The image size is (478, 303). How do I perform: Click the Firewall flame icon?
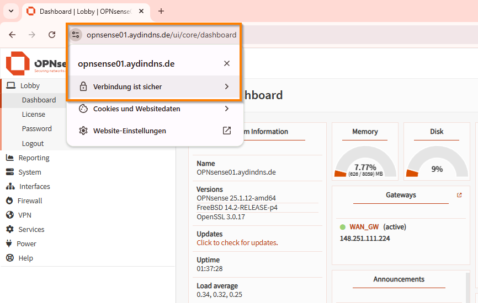pos(9,201)
